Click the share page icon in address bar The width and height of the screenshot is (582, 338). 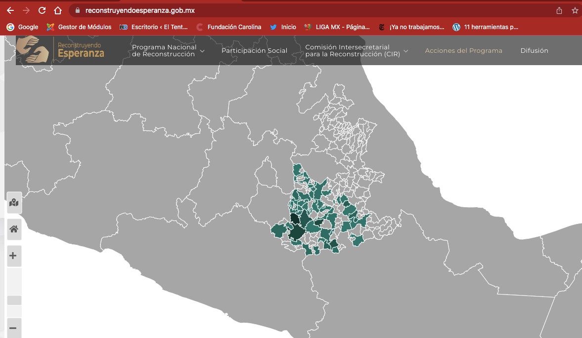pos(559,10)
